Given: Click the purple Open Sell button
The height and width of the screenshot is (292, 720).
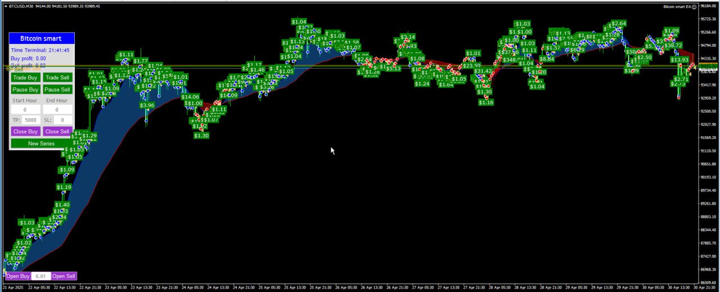Looking at the screenshot, I should point(64,276).
